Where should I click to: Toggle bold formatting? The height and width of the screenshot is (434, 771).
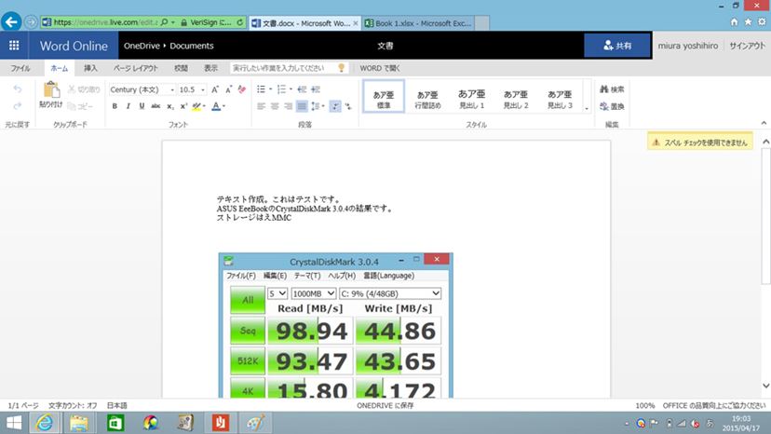(115, 106)
